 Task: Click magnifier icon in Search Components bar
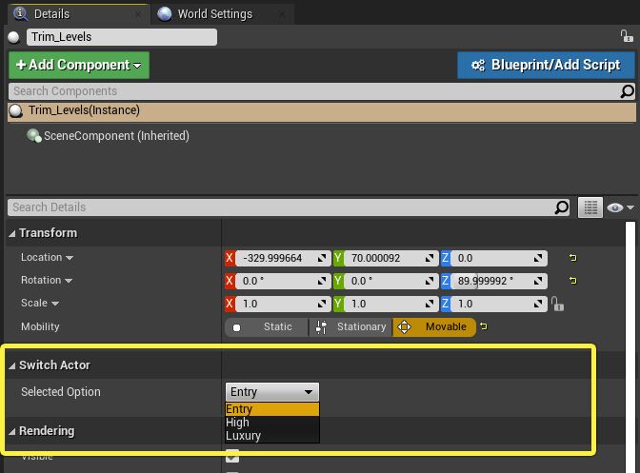[x=627, y=91]
